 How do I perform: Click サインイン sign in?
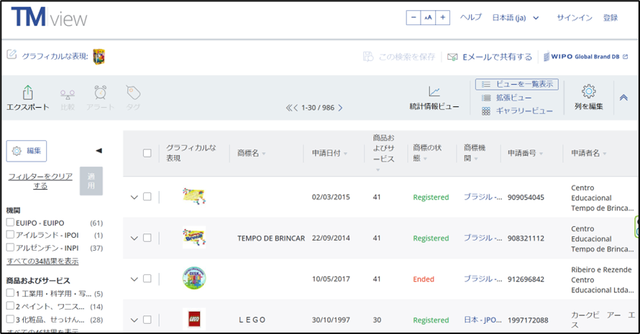(x=575, y=17)
